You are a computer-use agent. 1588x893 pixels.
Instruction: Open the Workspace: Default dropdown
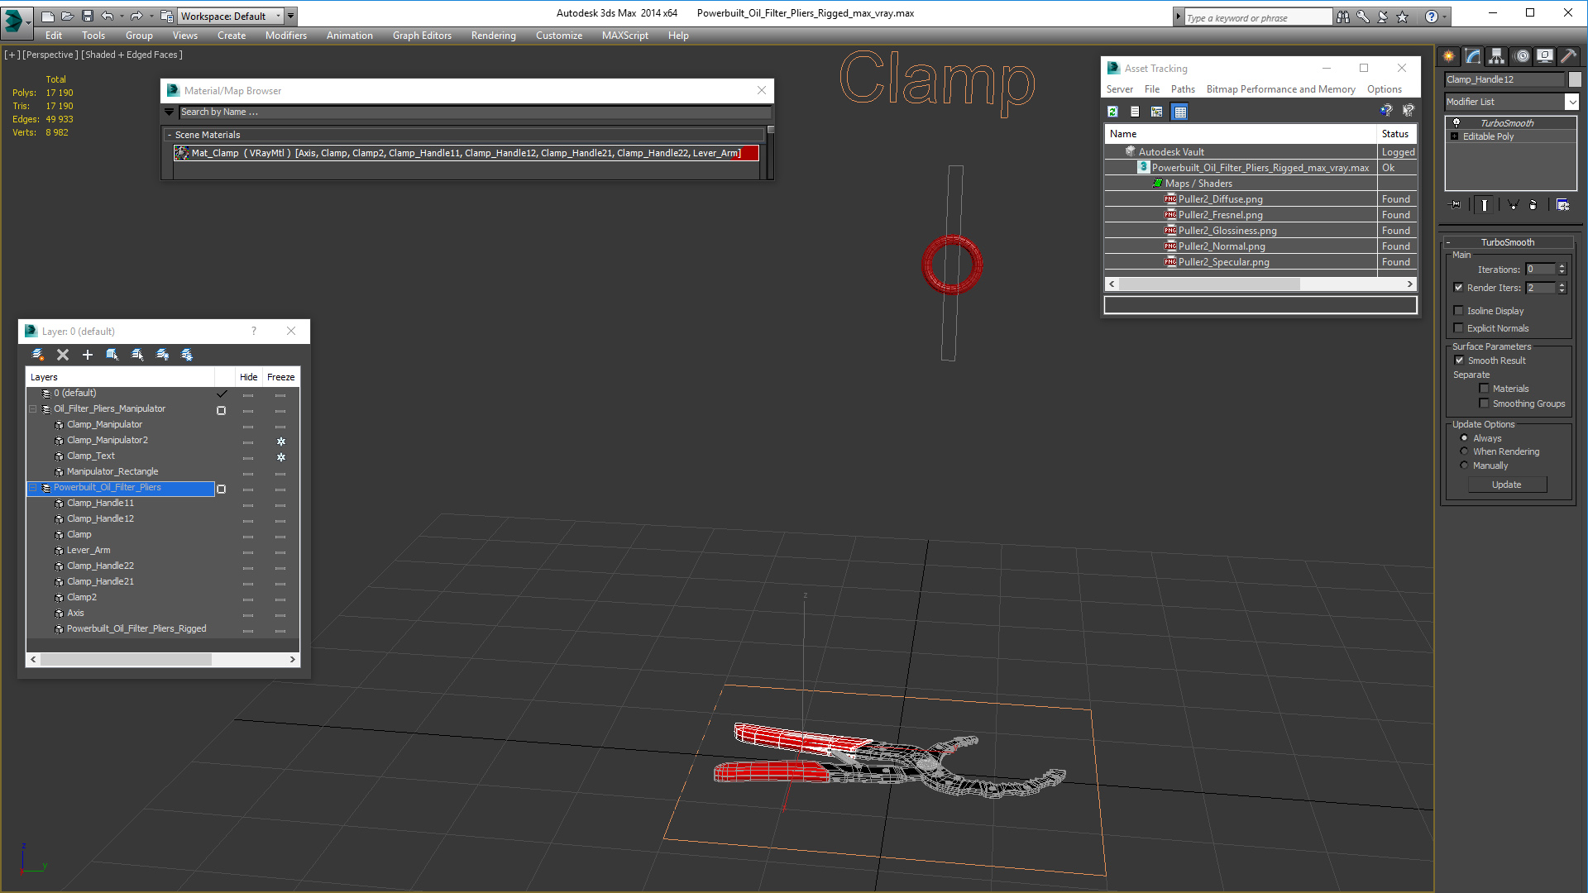(x=231, y=16)
